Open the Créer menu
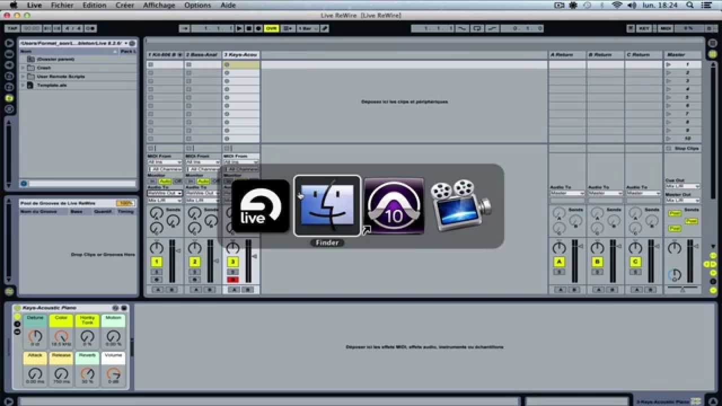 [x=125, y=5]
